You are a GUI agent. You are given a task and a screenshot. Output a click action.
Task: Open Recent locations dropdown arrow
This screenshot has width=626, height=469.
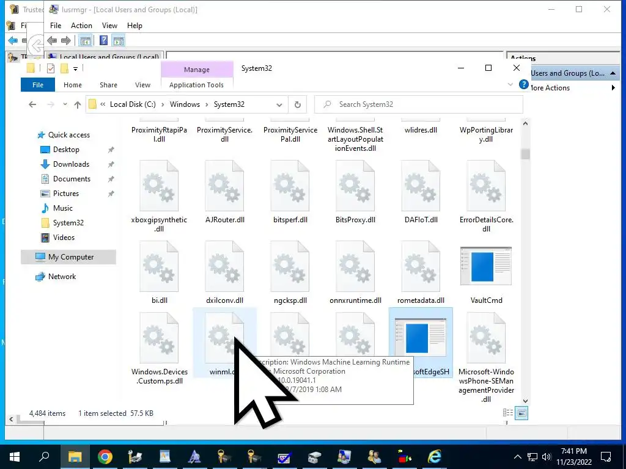[65, 104]
